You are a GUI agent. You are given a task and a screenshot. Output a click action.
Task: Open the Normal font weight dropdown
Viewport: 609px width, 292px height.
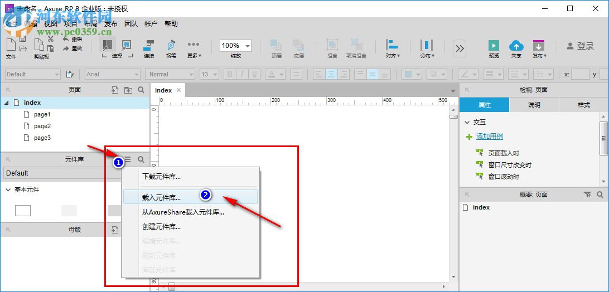pyautogui.click(x=170, y=74)
